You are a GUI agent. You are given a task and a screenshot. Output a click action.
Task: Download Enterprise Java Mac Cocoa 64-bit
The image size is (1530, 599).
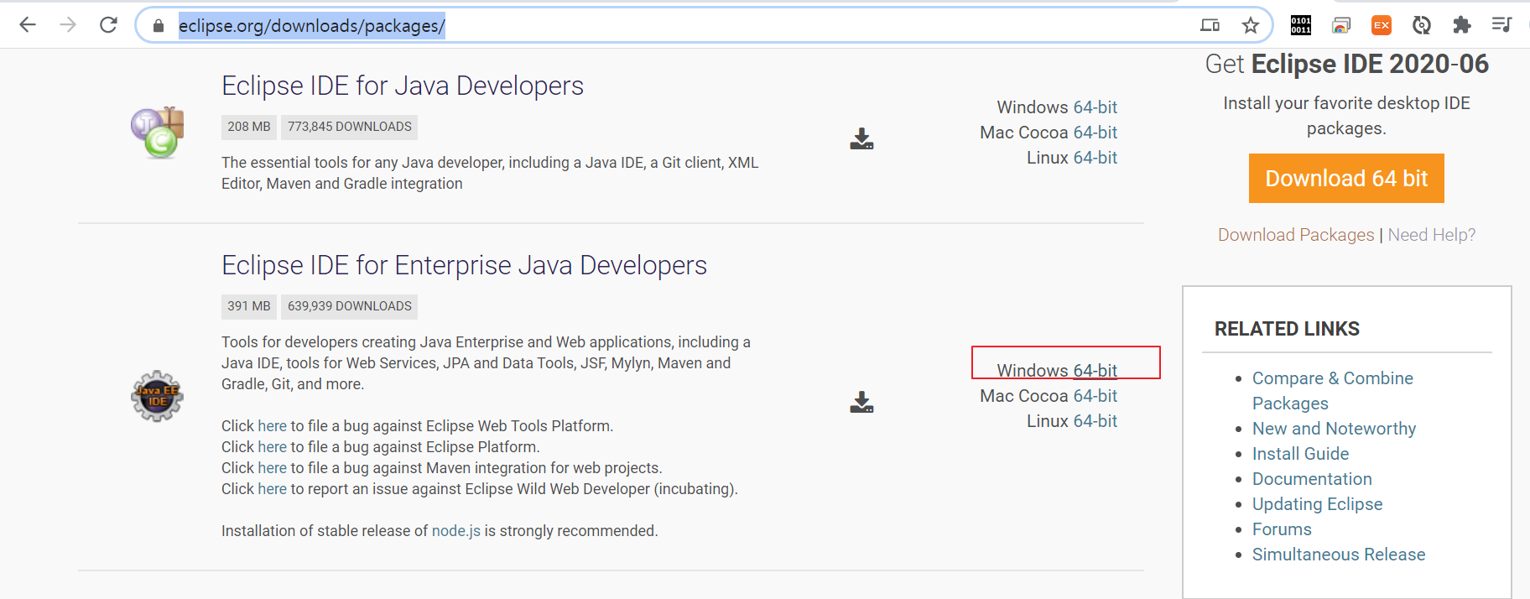click(1095, 396)
